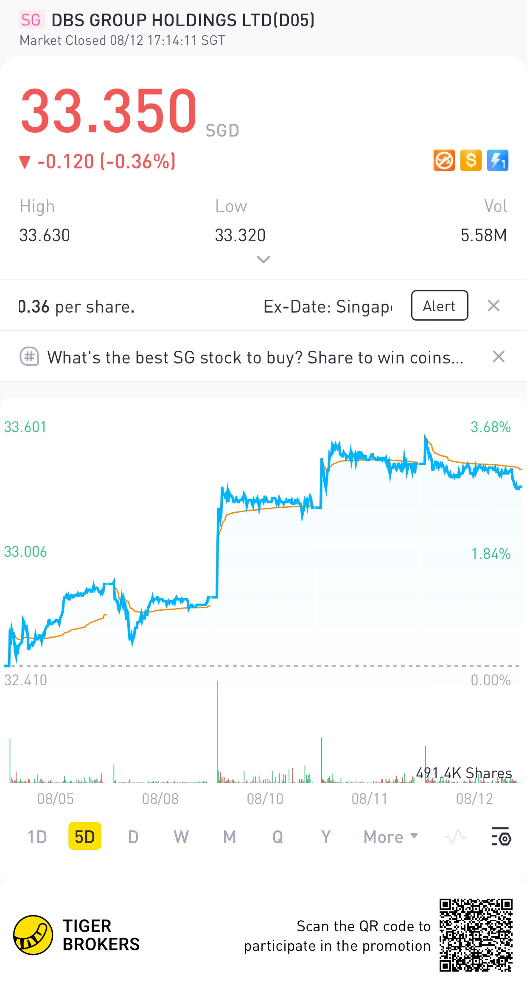Tap the QR code image
The height and width of the screenshot is (986, 527).
476,935
